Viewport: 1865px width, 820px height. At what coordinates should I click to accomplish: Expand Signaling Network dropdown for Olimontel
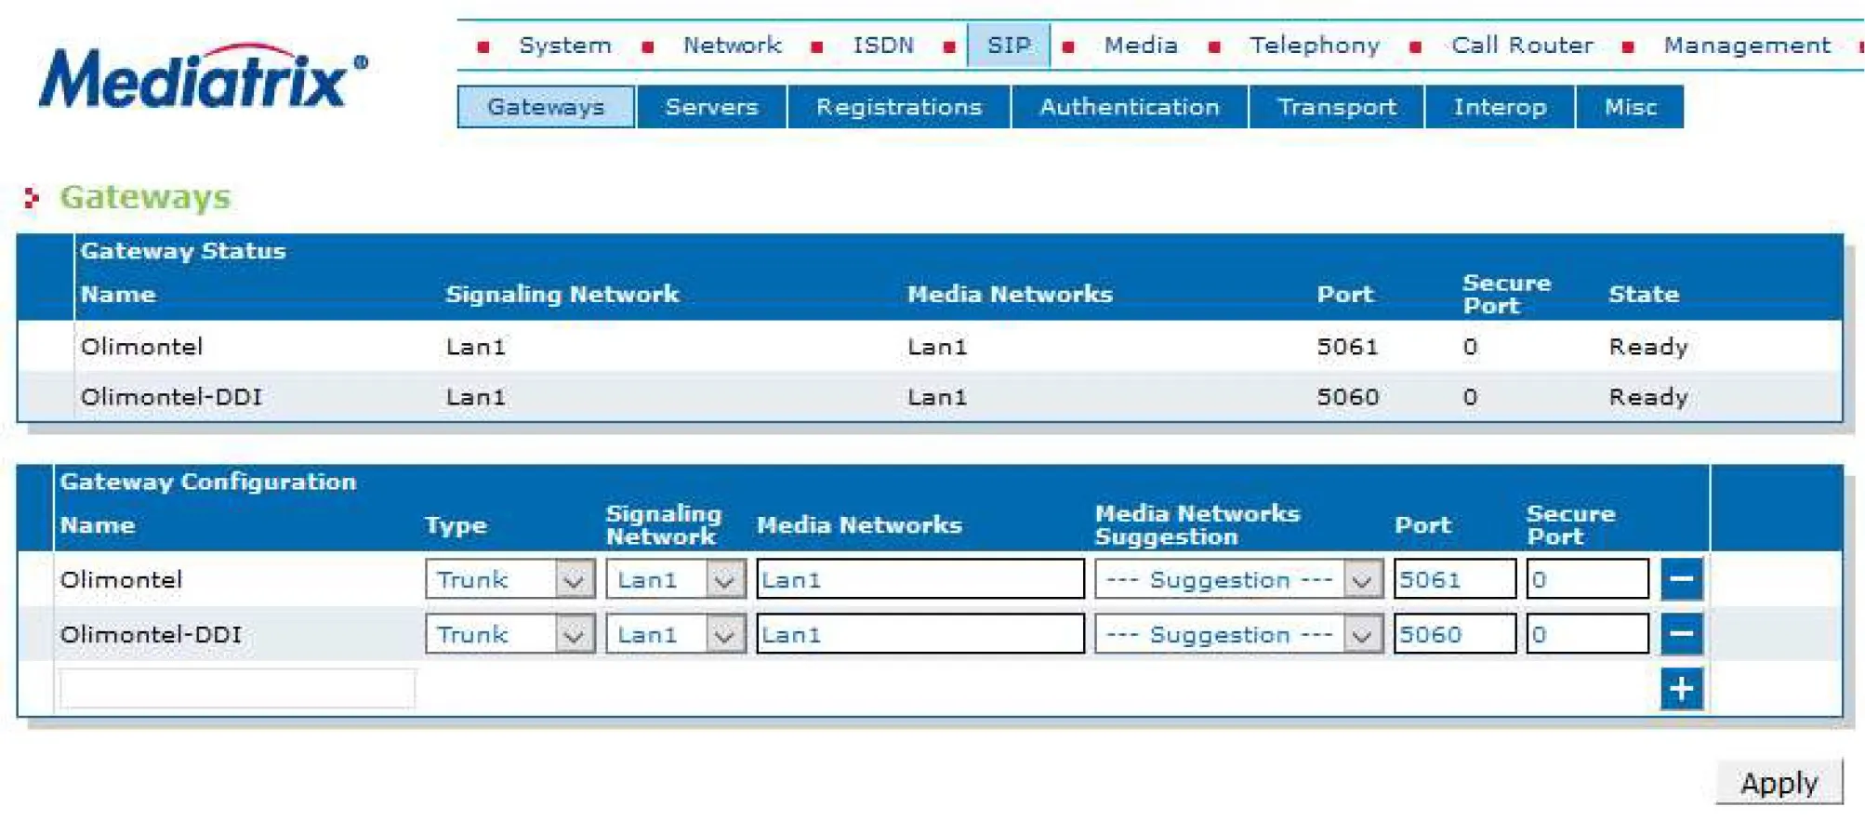pyautogui.click(x=675, y=580)
